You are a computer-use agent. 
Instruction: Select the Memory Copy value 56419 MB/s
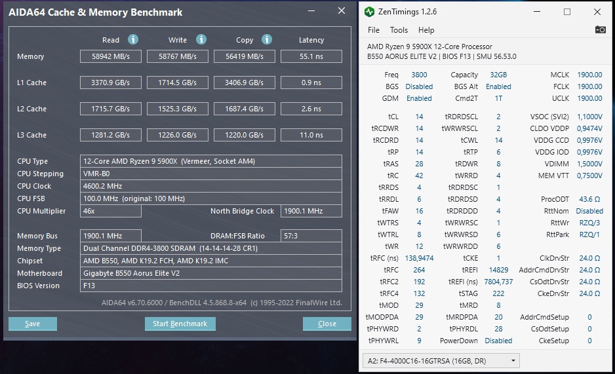point(245,56)
